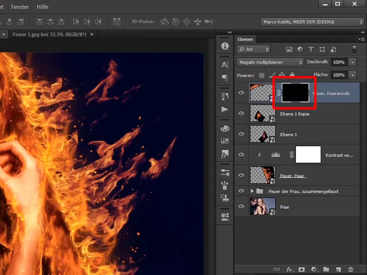Hide the Feuer, Haaransatz layer
The height and width of the screenshot is (275, 367).
tap(241, 93)
